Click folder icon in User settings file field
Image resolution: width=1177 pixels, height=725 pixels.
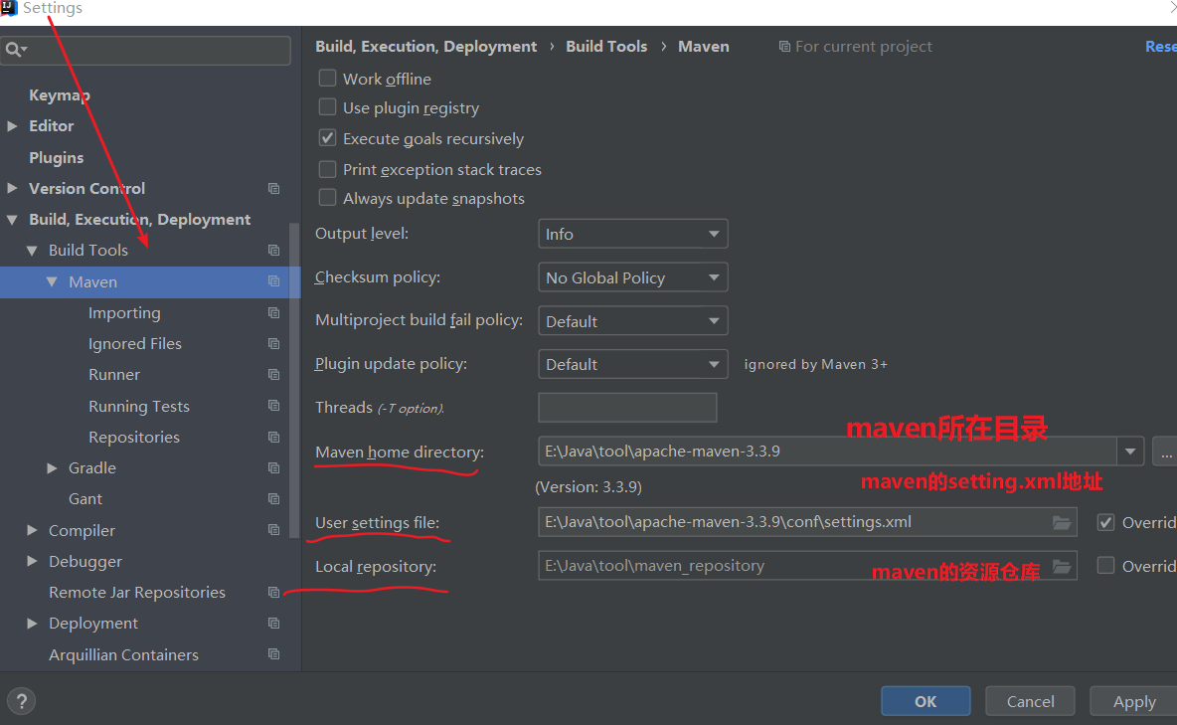click(1062, 522)
